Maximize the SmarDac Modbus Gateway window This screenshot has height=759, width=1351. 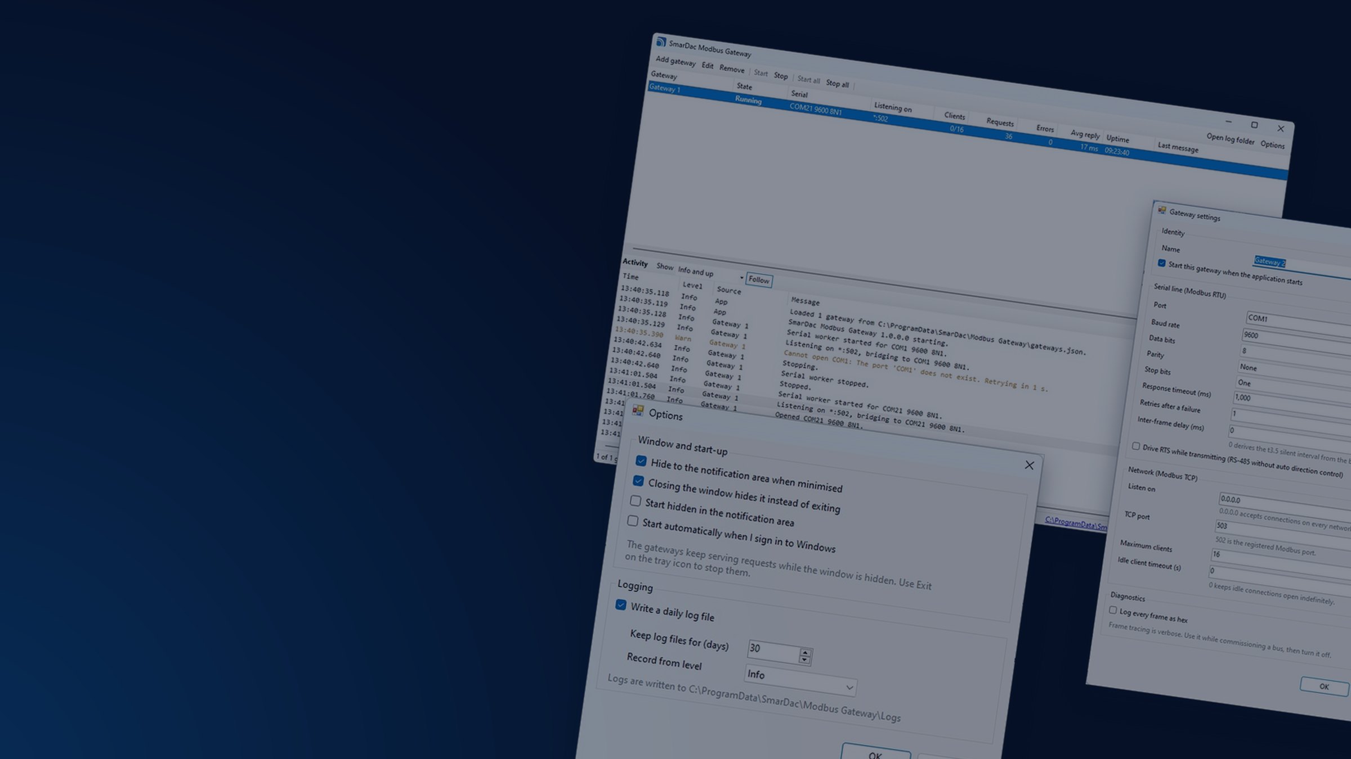1254,125
